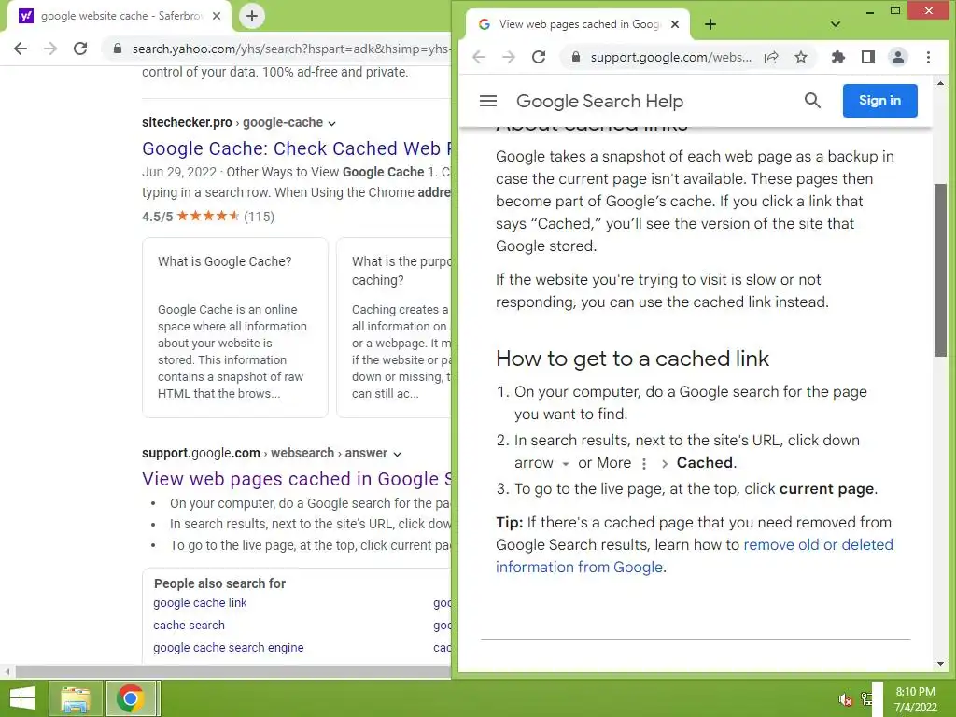This screenshot has height=717, width=956.
Task: Toggle the Chrome side panel icon
Action: [x=868, y=57]
